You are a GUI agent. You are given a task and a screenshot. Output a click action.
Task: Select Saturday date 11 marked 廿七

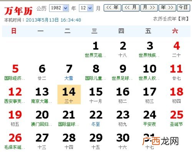(x=176, y=72)
